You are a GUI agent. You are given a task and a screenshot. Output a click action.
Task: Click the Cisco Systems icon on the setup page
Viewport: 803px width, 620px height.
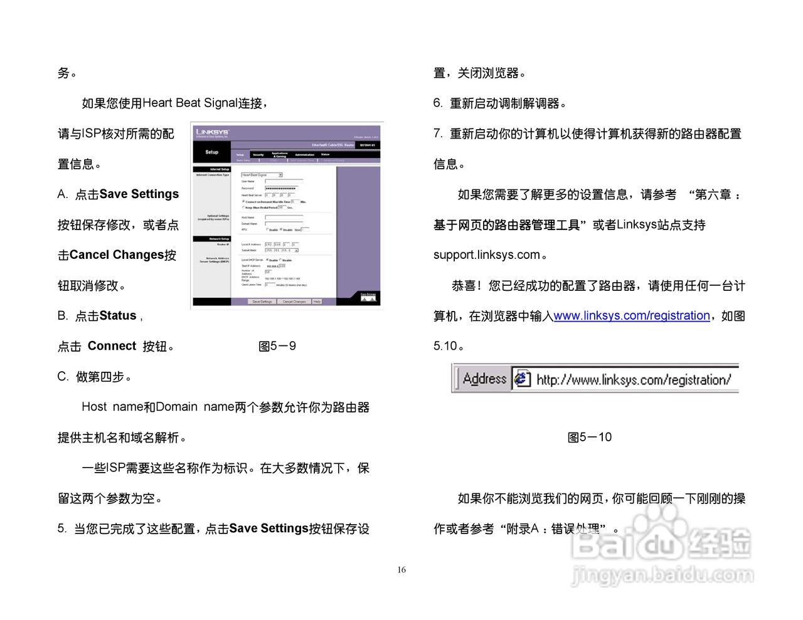coord(368,297)
